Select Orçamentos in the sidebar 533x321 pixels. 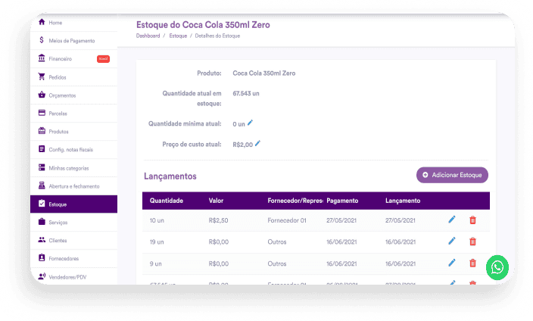point(73,95)
